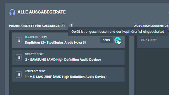Viewport: 169px width, 95px height.
Task: Click the cyan headset connection status icon
Action: click(117, 40)
